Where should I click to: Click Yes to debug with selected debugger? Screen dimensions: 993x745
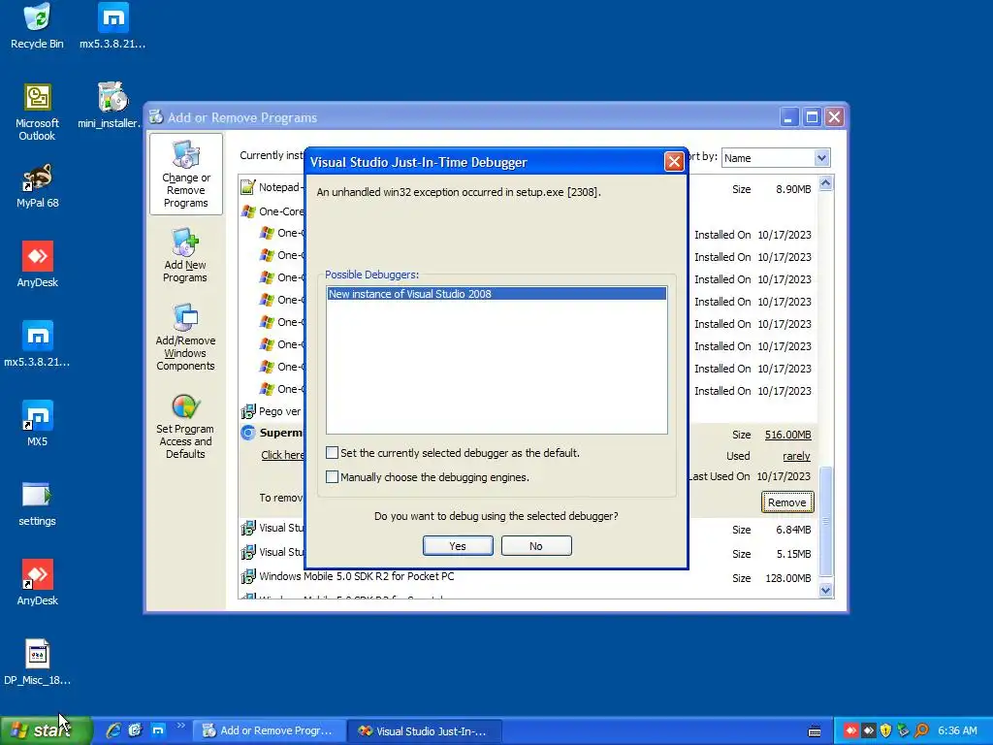coord(458,546)
